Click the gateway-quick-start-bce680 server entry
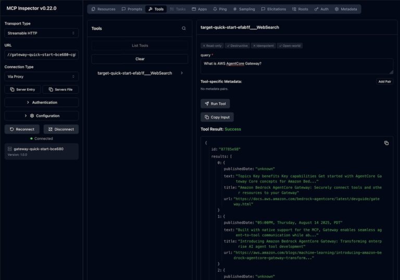 coord(41,152)
